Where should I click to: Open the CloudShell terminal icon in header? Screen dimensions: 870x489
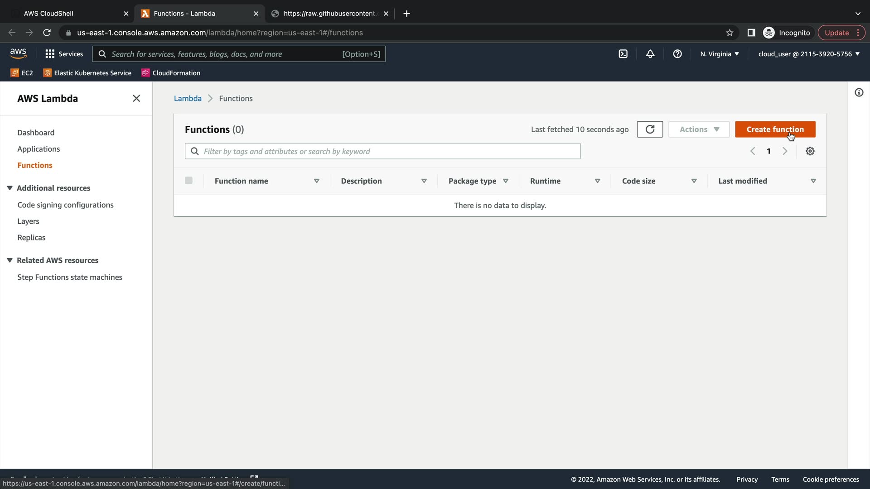click(623, 54)
